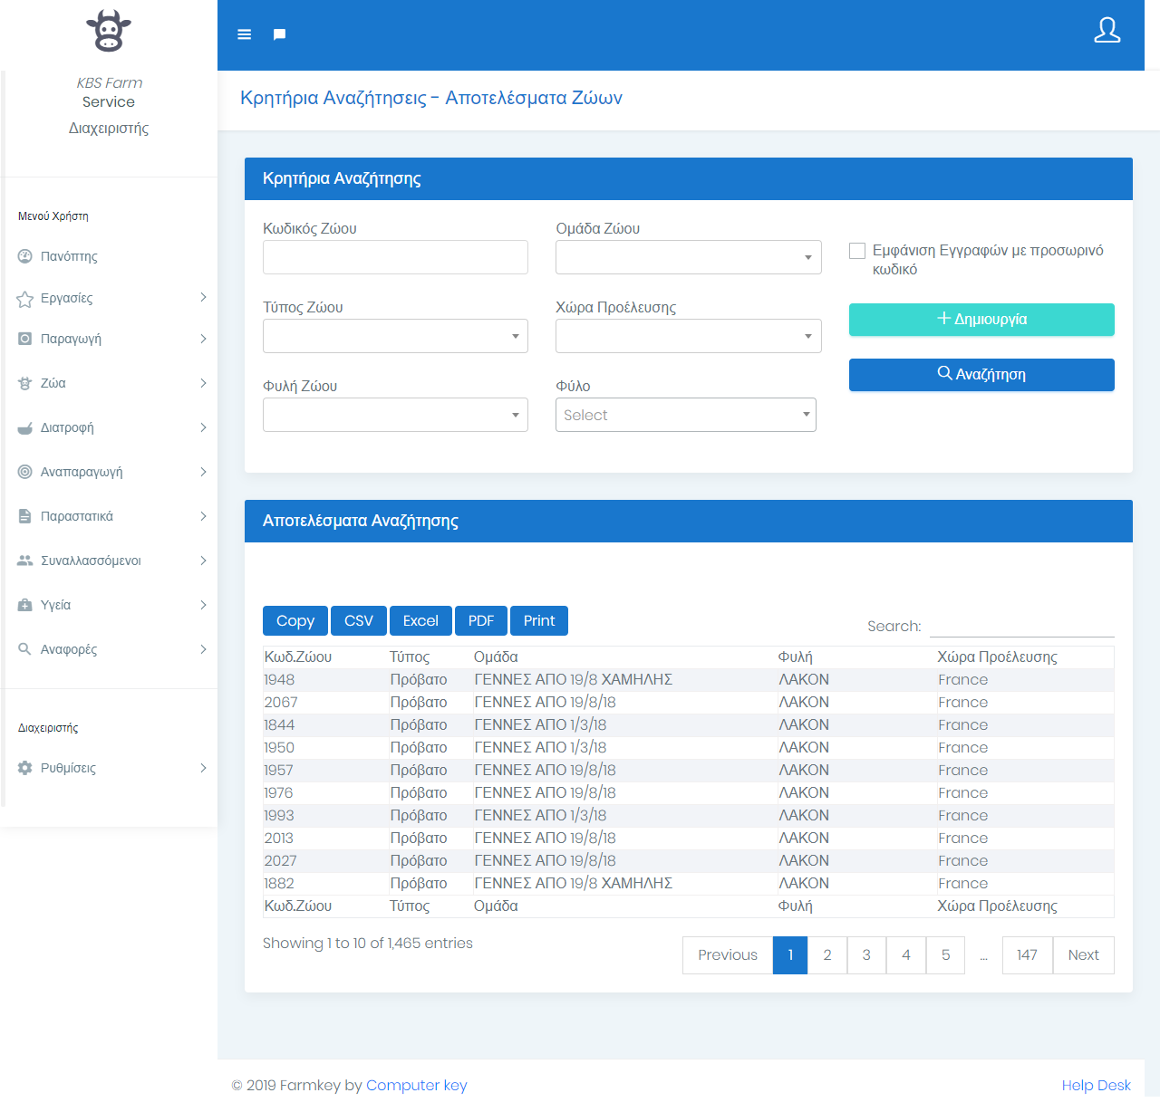The height and width of the screenshot is (1112, 1160).
Task: Click the Ρυθμίσεις gear icon
Action: pyautogui.click(x=25, y=768)
